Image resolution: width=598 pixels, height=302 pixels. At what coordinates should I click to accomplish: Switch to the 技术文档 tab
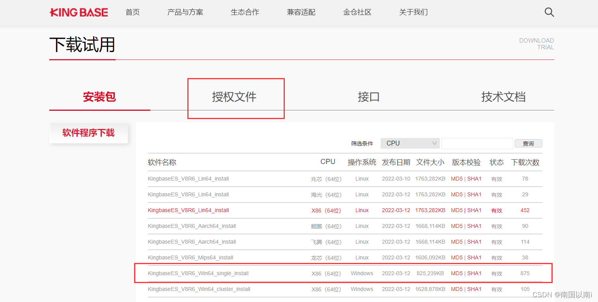503,97
